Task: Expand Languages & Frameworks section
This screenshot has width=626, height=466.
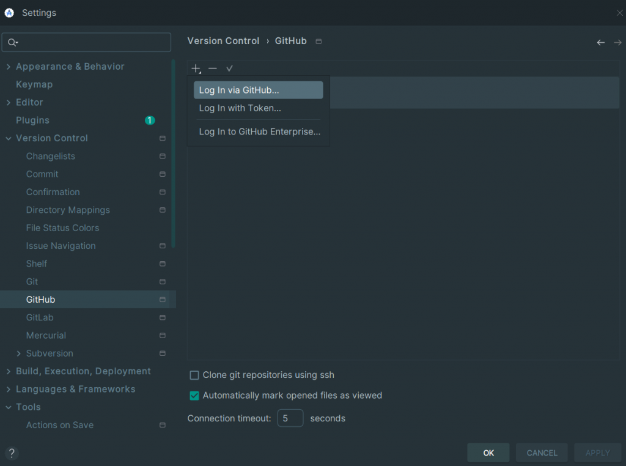Action: tap(9, 390)
